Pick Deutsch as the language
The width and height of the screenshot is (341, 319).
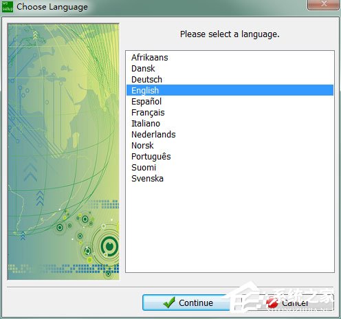point(230,79)
